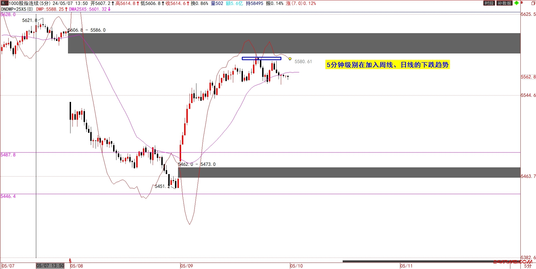Click the 5628.0 magenta label in the top left
This screenshot has height=269, width=536.
click(x=8, y=14)
